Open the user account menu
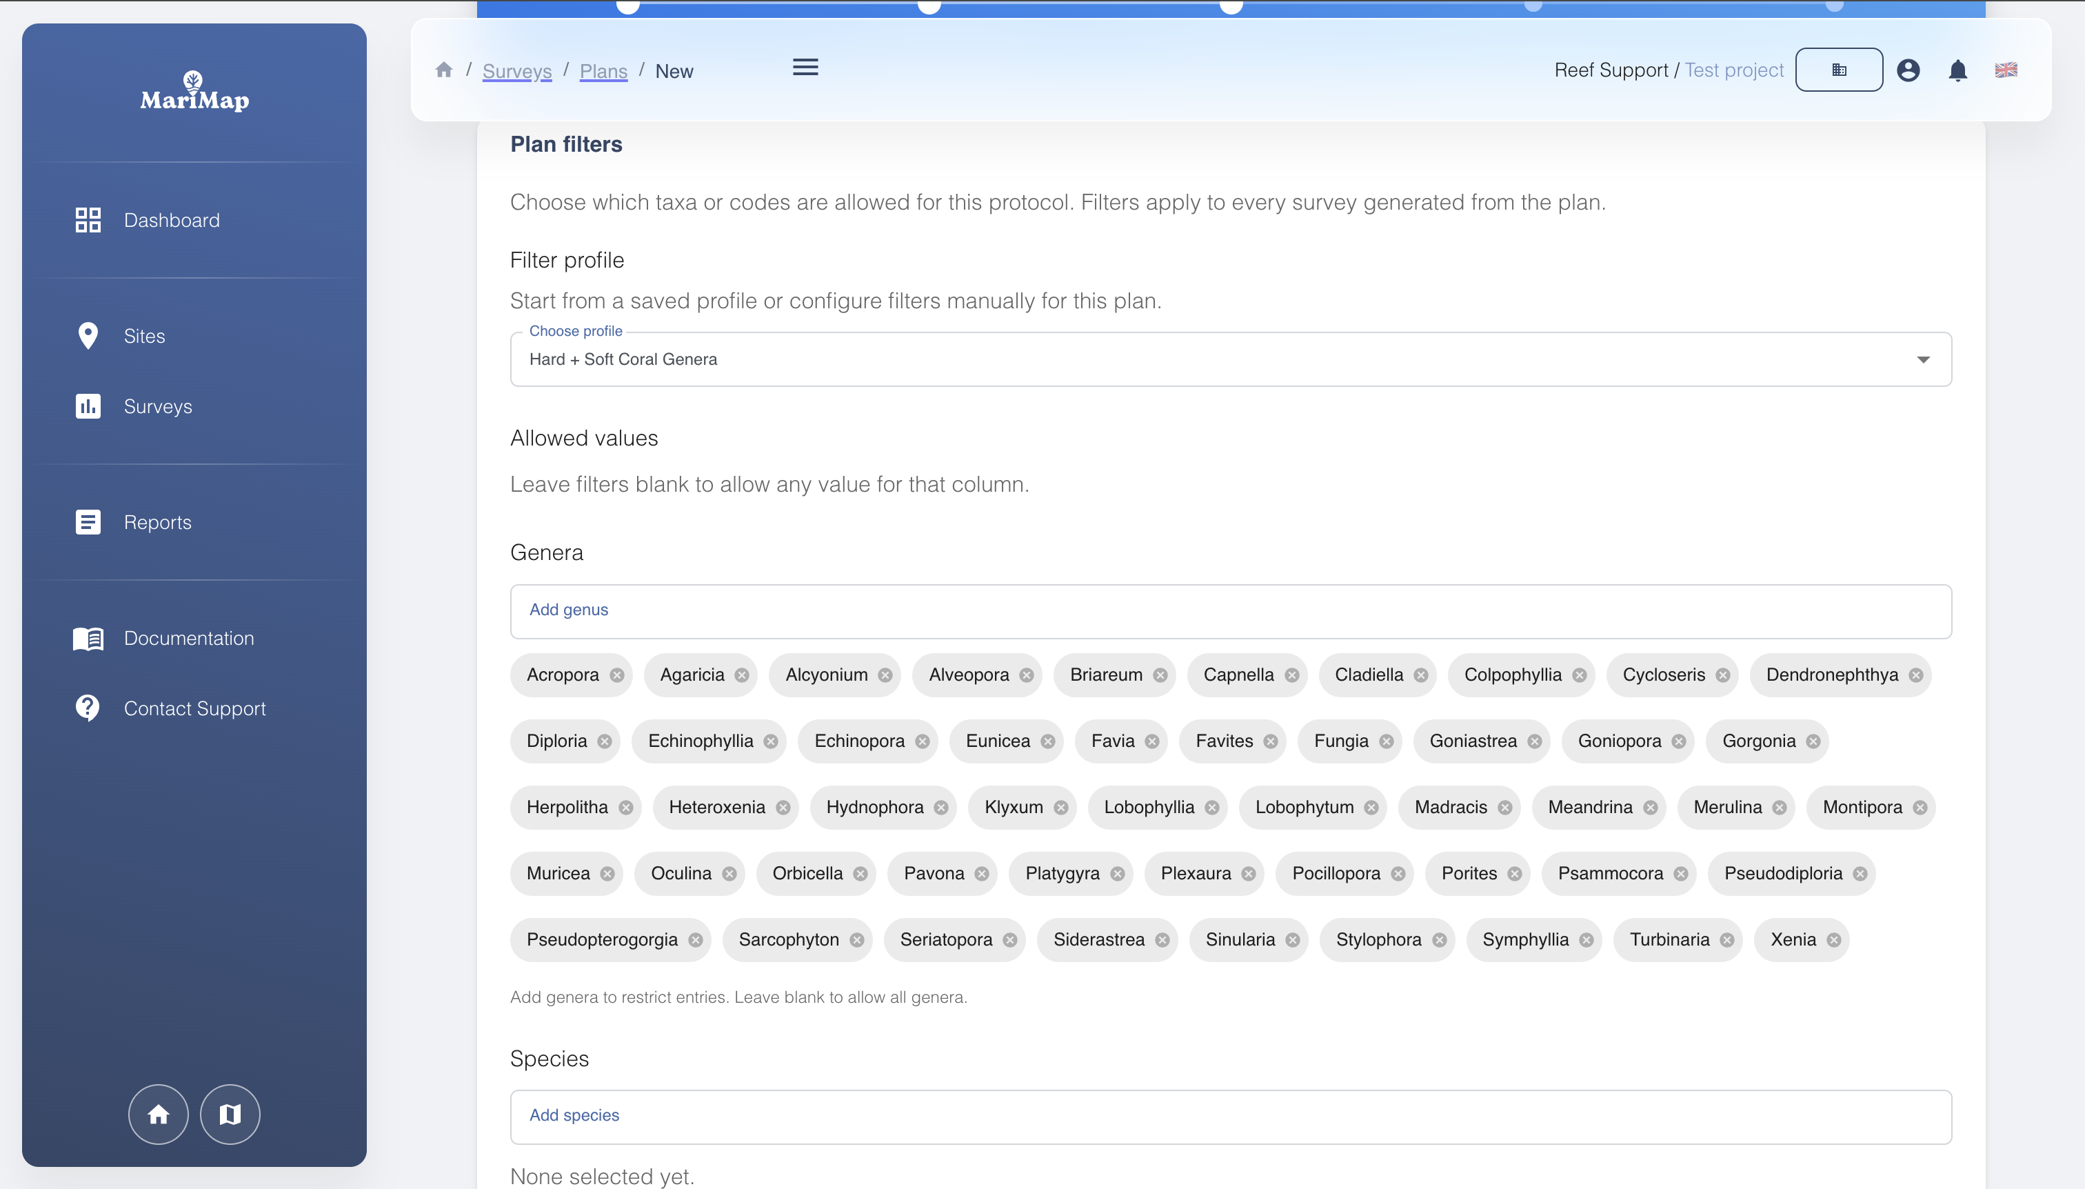 point(1908,70)
